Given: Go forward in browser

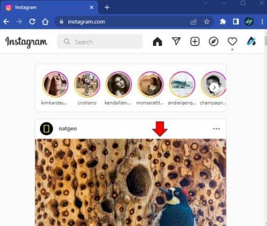Looking at the screenshot, I should point(19,22).
